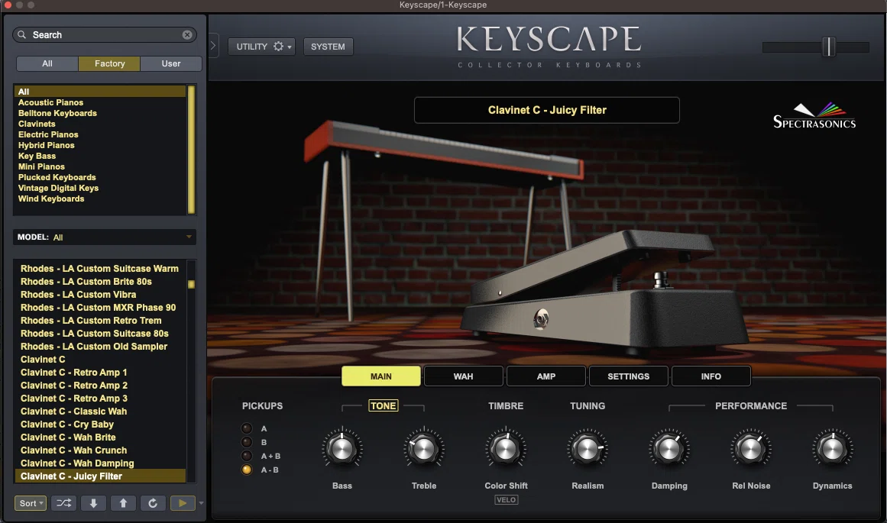Screen dimensions: 887x523
Task: Select pickup B radio button
Action: click(247, 442)
